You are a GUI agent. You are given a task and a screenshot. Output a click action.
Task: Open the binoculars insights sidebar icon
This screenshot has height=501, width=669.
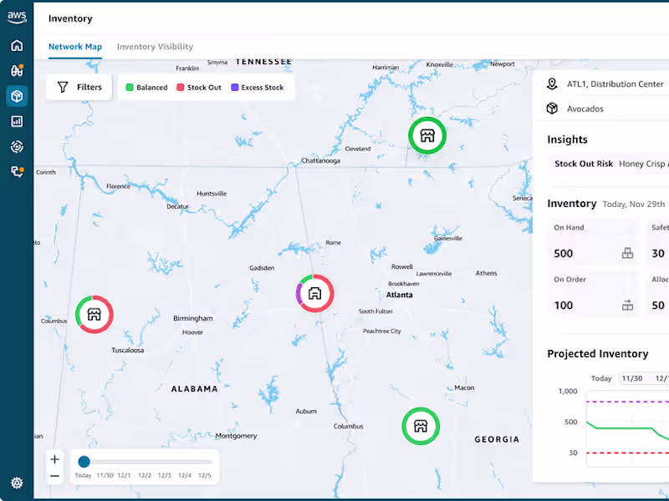click(17, 70)
